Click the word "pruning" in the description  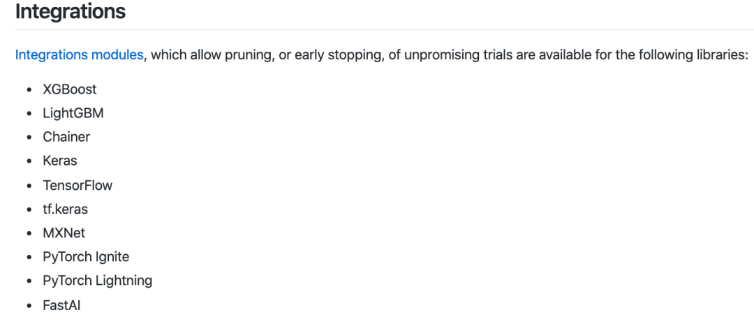pyautogui.click(x=243, y=54)
